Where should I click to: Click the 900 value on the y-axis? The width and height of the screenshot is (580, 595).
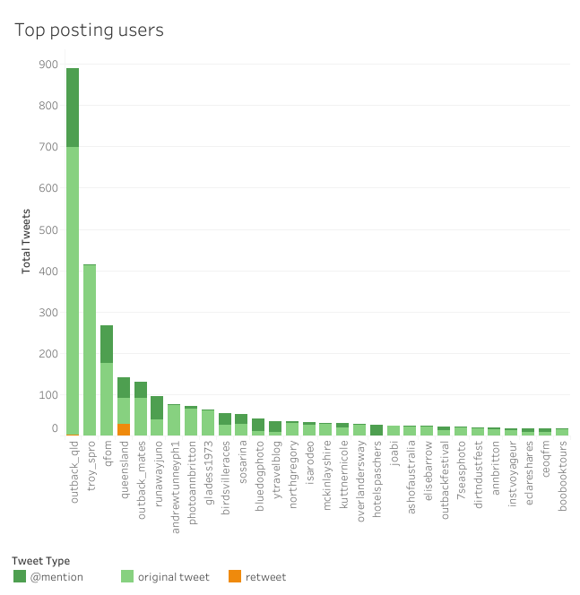click(x=48, y=65)
